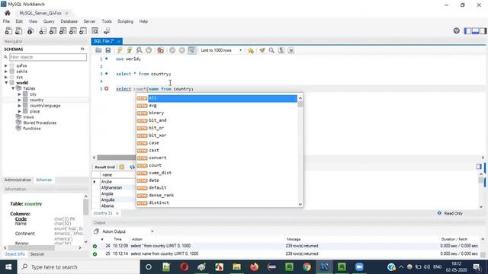Open Google Chrome from the taskbar
The height and width of the screenshot is (274, 488).
(307, 267)
